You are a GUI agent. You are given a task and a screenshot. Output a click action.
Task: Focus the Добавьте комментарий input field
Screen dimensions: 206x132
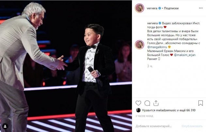pos(153,126)
